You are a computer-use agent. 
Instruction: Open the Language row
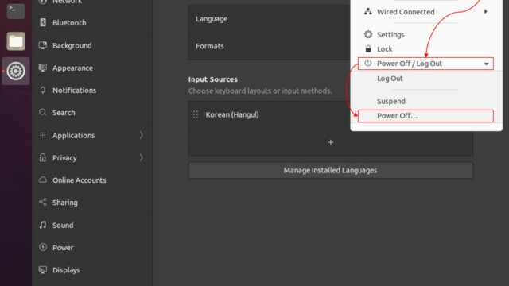coord(270,19)
